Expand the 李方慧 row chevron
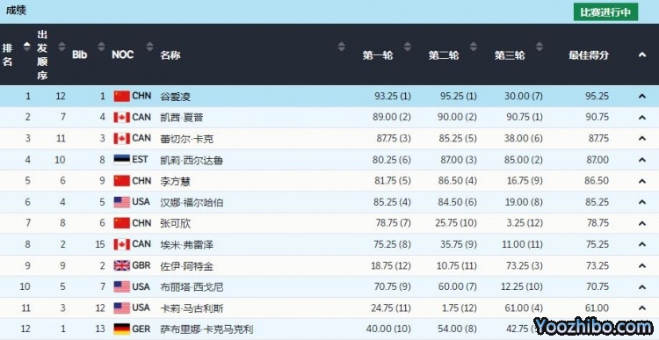This screenshot has width=659, height=340. (641, 181)
